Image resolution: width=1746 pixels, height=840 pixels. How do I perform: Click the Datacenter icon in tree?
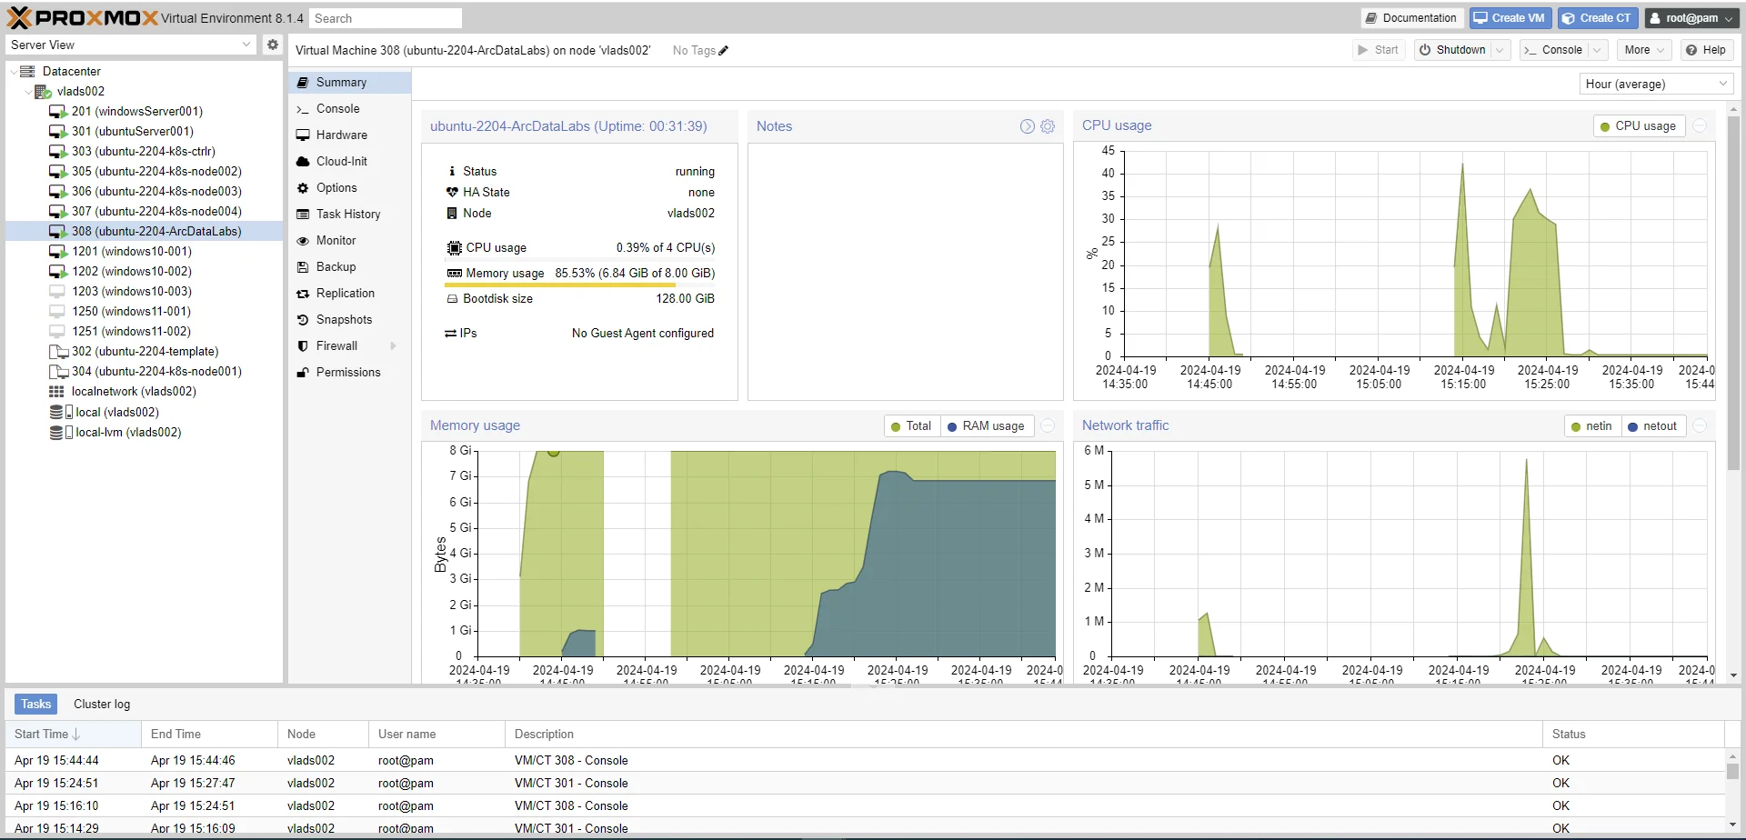click(x=27, y=71)
